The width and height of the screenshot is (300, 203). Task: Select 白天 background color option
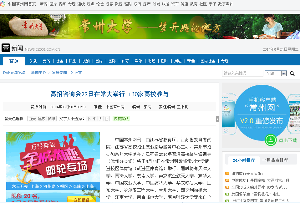(x=32, y=119)
